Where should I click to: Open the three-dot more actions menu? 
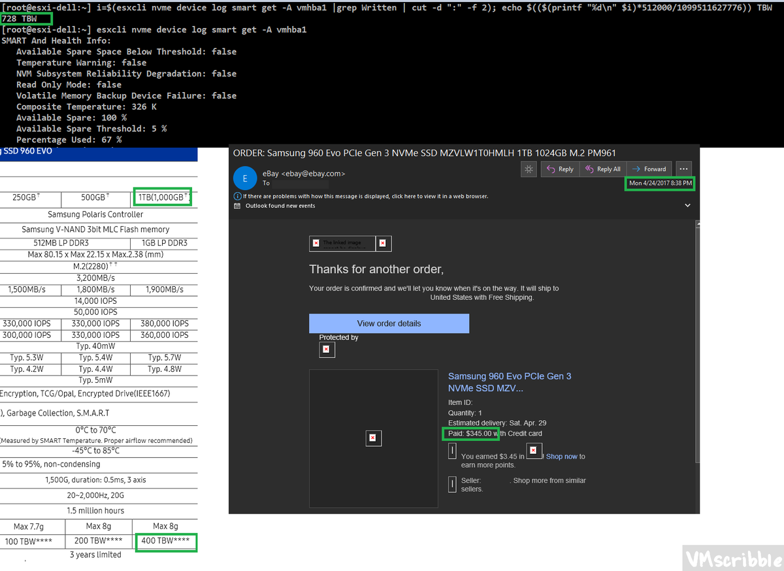coord(683,169)
